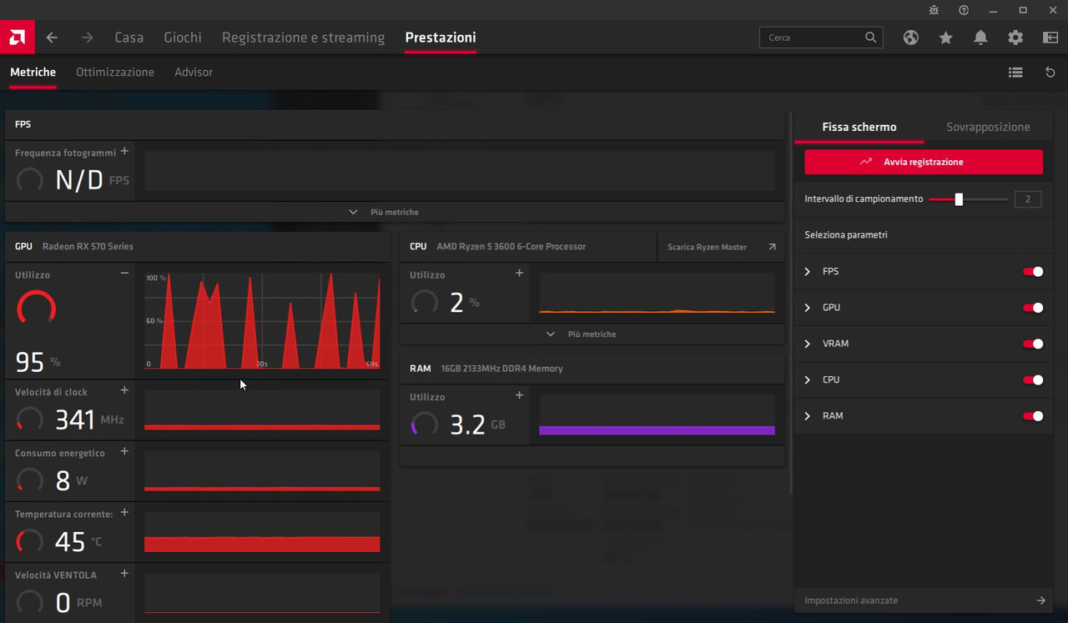This screenshot has height=623, width=1068.
Task: Toggle the sidebar panel icon
Action: (x=1050, y=38)
